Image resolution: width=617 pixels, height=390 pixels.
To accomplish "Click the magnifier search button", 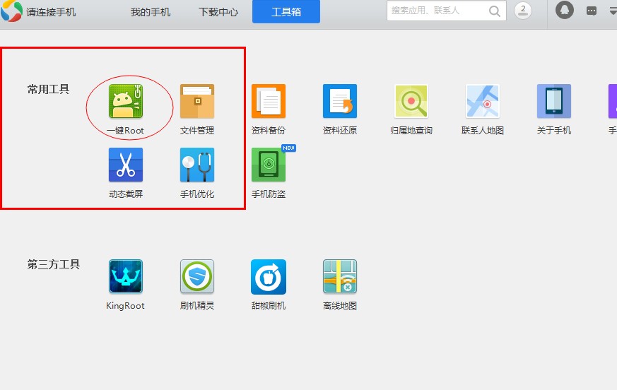I will point(495,11).
